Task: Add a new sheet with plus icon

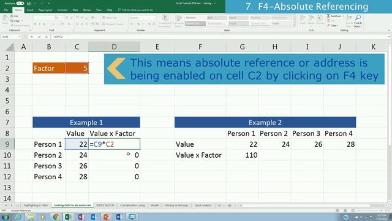Action: (230, 206)
